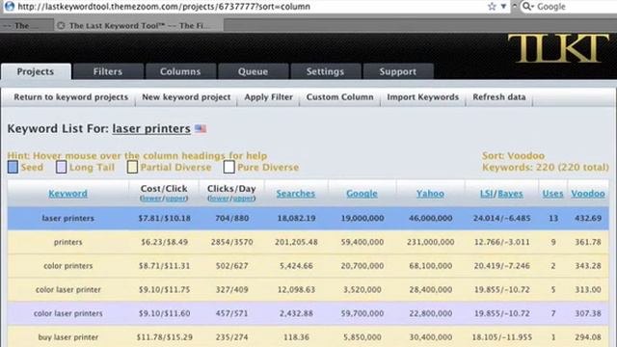The width and height of the screenshot is (617, 347).
Task: Open the Support tab
Action: coord(398,71)
